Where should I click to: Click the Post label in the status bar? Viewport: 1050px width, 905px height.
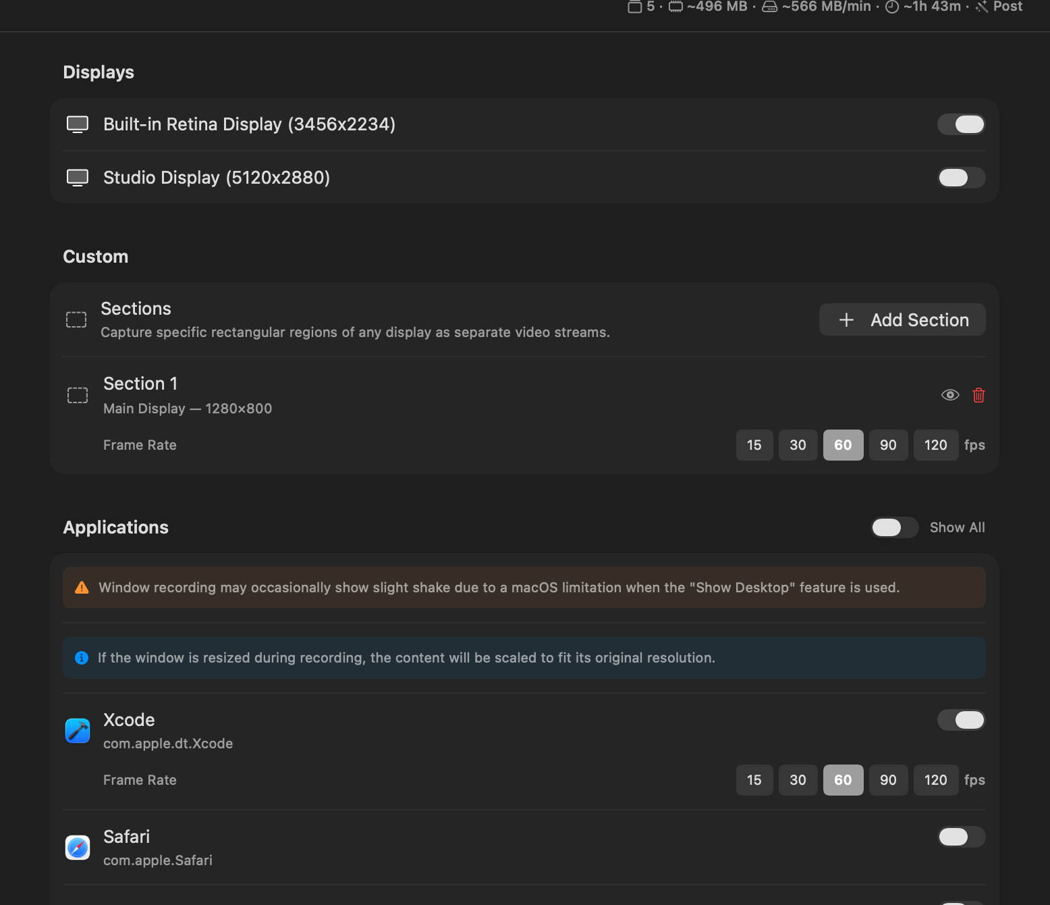coord(1008,7)
